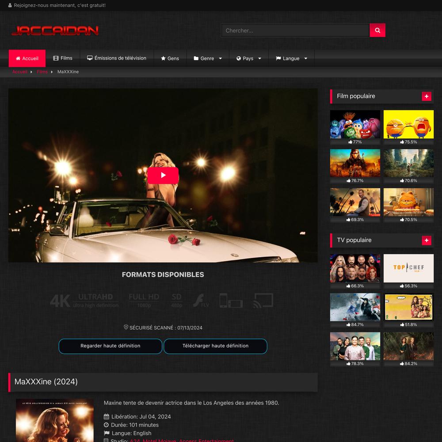The height and width of the screenshot is (442, 442).
Task: Go to the Gens menu item
Action: point(170,58)
